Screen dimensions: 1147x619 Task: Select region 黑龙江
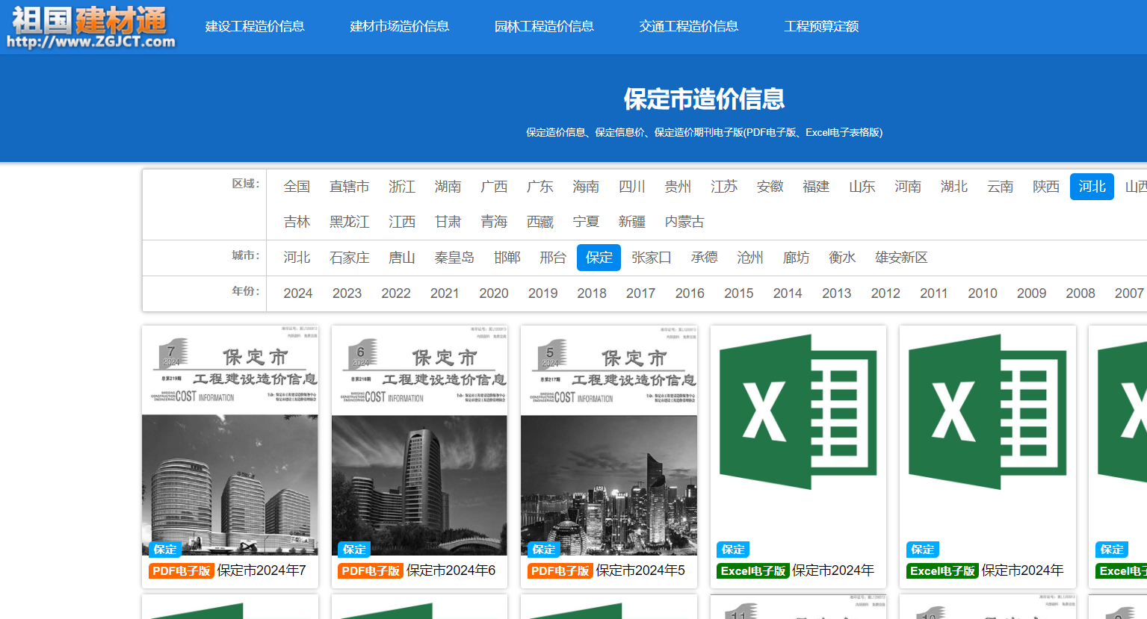point(350,222)
